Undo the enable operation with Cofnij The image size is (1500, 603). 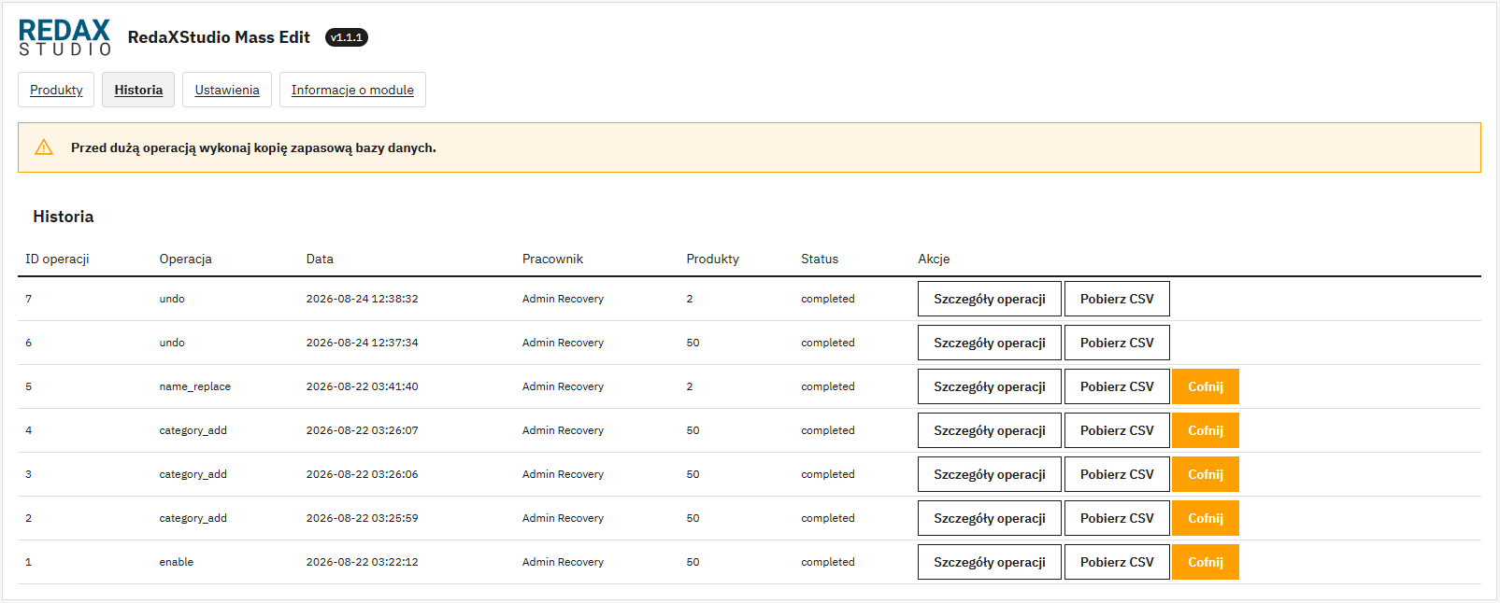(1206, 562)
